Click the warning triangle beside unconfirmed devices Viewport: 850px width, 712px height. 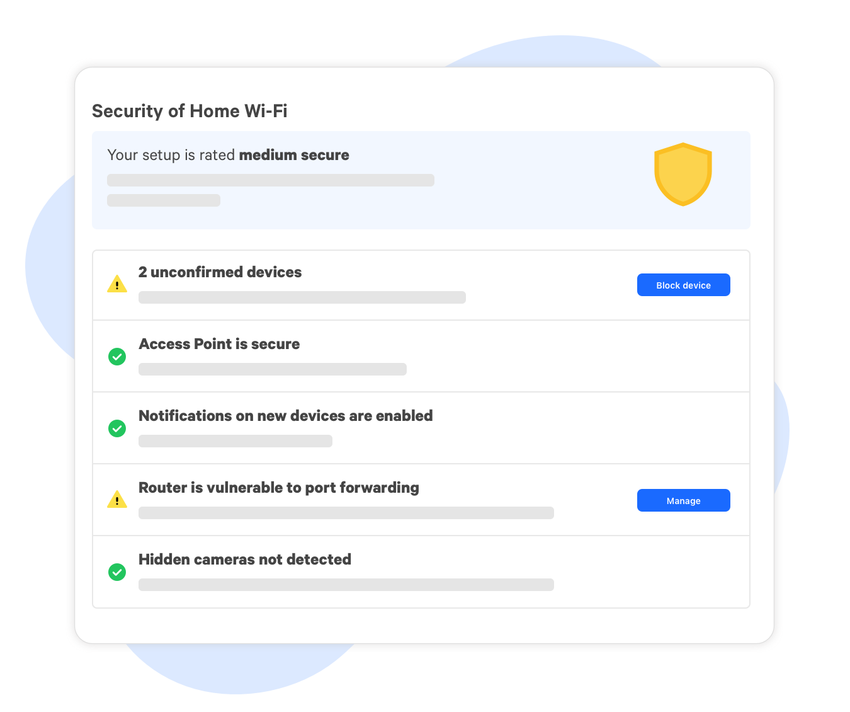[x=117, y=284]
